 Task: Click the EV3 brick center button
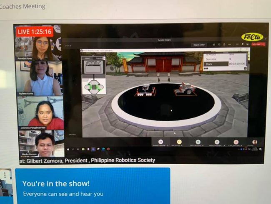coord(94,87)
